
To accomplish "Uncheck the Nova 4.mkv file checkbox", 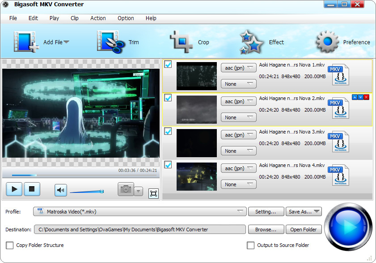I will point(168,165).
